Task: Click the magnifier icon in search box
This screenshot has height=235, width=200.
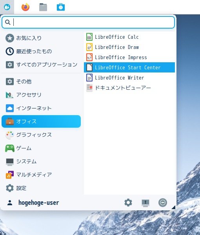Action: [x=8, y=22]
